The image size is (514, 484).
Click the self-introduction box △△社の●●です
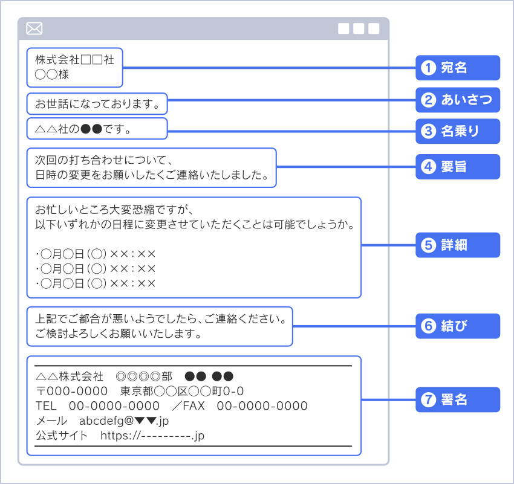click(x=97, y=129)
